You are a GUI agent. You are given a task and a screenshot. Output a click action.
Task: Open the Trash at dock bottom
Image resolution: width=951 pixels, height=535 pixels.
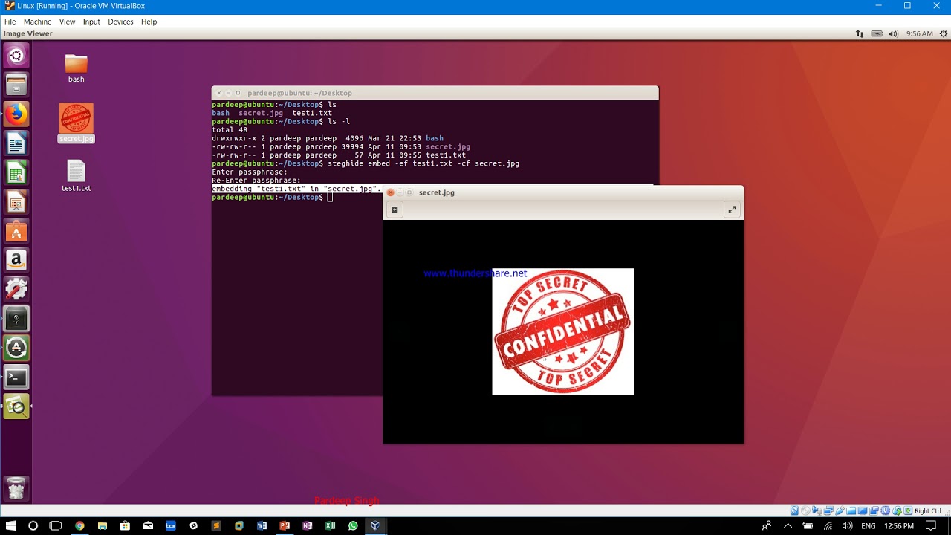[x=16, y=488]
